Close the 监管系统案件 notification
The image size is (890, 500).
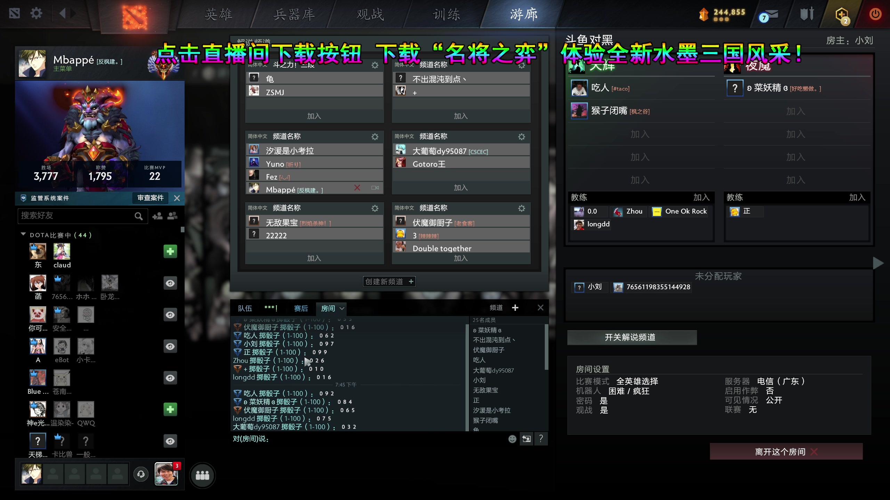pyautogui.click(x=177, y=198)
